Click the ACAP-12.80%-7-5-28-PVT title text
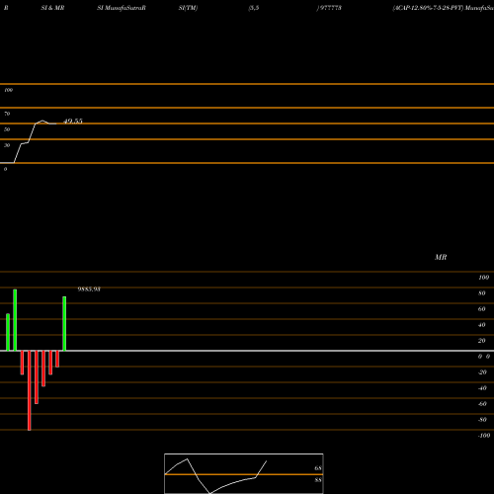Image resolution: width=494 pixels, height=494 pixels. [428, 8]
